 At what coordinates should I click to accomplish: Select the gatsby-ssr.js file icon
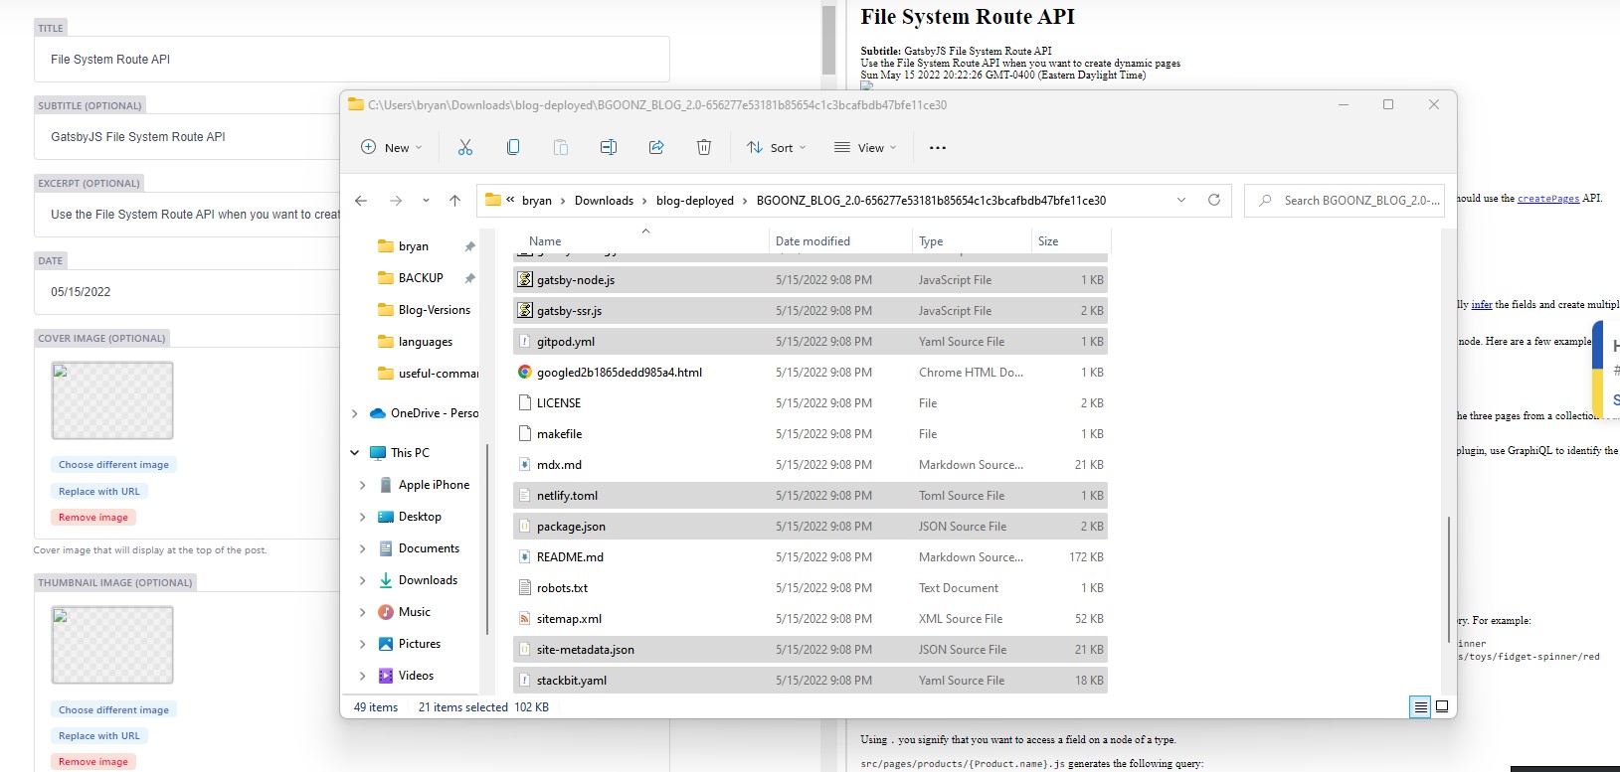525,311
